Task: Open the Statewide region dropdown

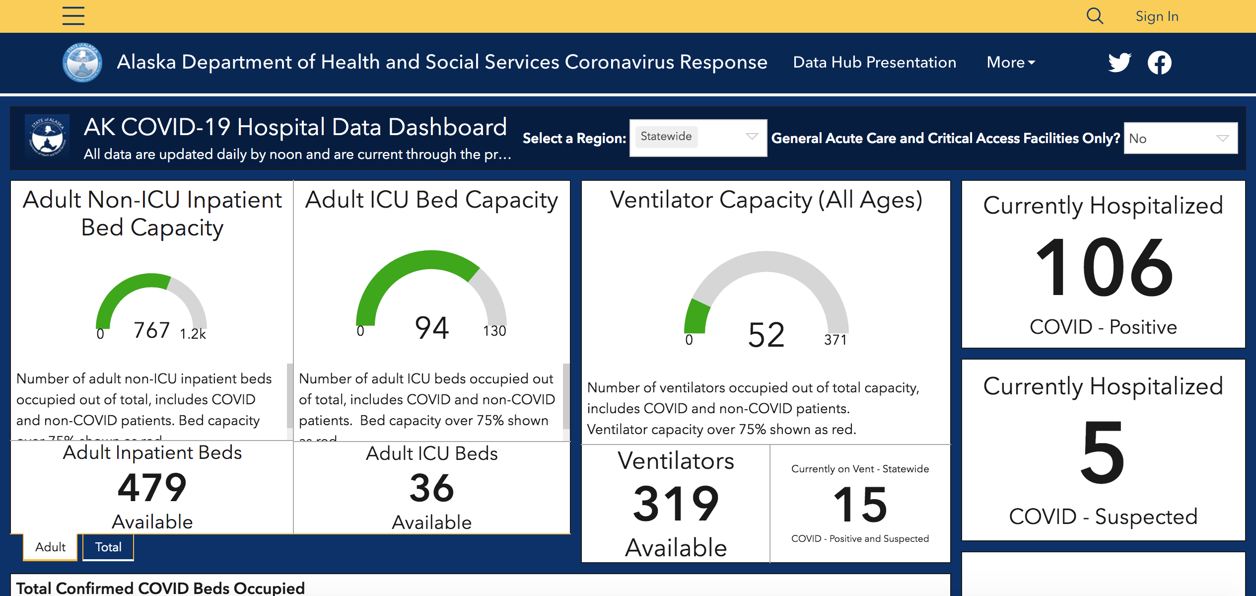Action: click(x=698, y=138)
